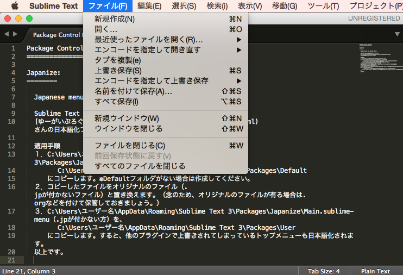Click the minimap preview
Screen dimensions: 403x275
(381, 58)
